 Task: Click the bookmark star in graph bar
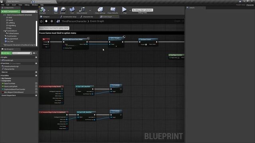point(41,21)
